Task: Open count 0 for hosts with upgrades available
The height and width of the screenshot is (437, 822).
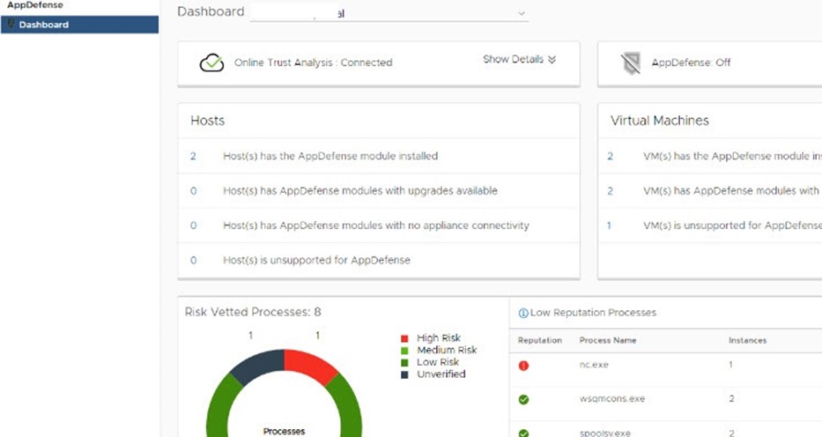Action: pyautogui.click(x=194, y=190)
